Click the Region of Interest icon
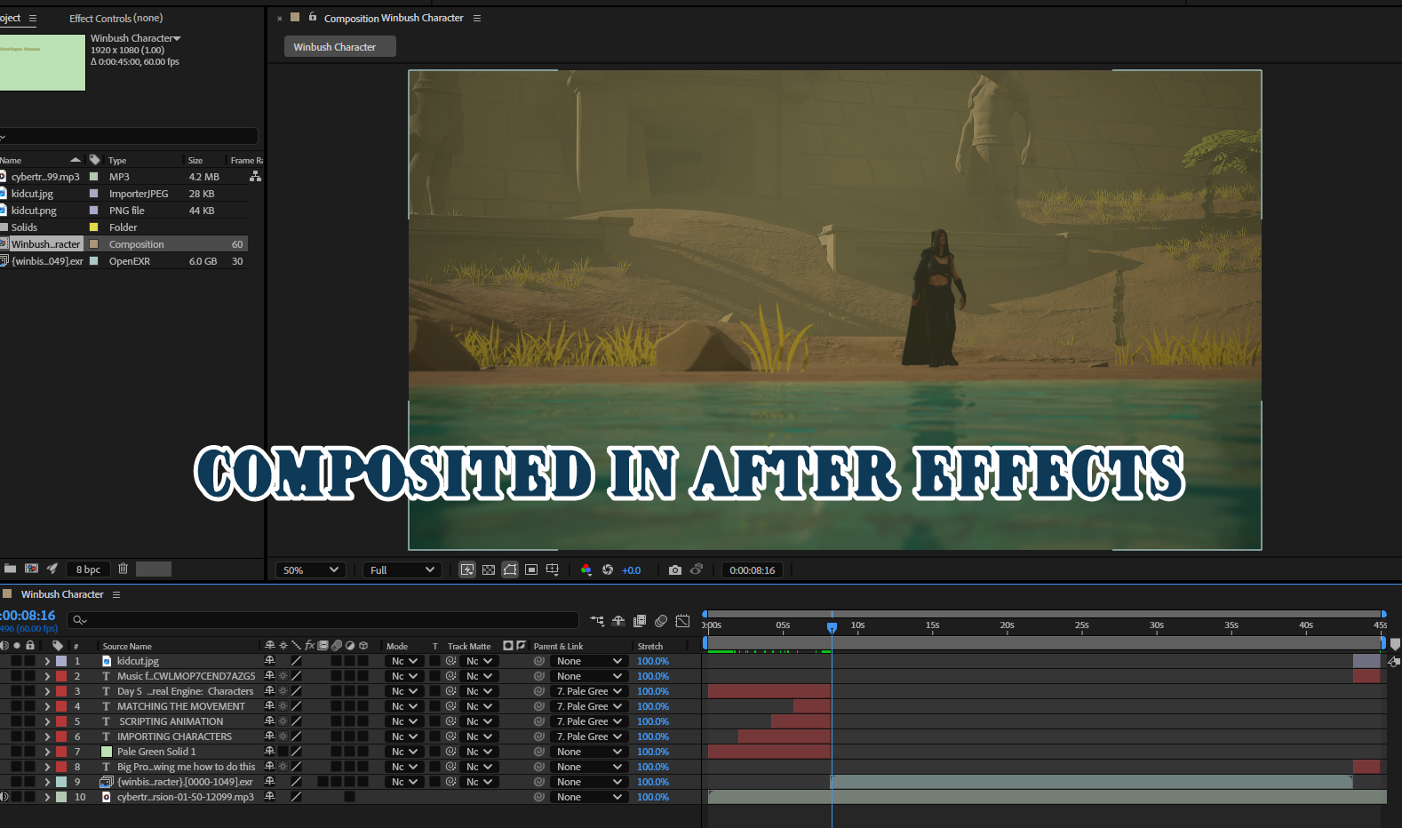This screenshot has width=1402, height=828. coord(531,569)
